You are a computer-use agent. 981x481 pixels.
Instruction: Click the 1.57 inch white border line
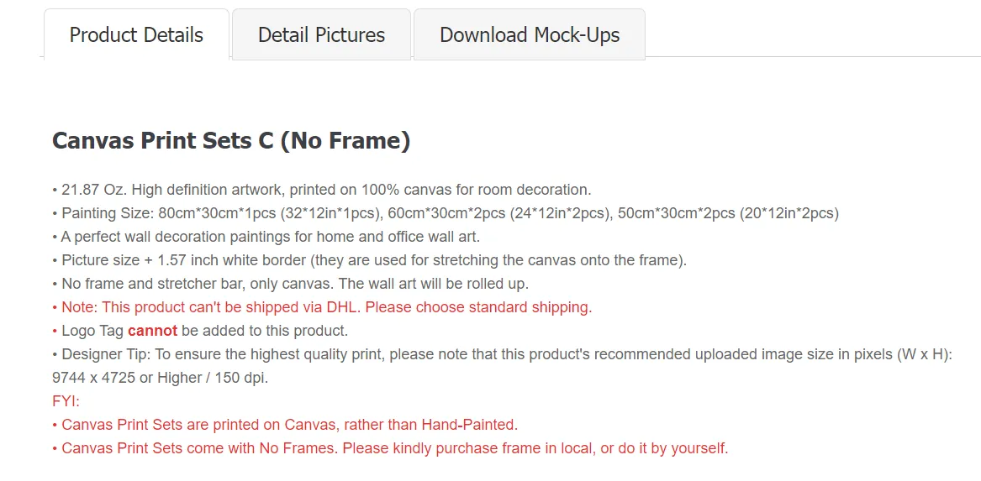click(370, 260)
